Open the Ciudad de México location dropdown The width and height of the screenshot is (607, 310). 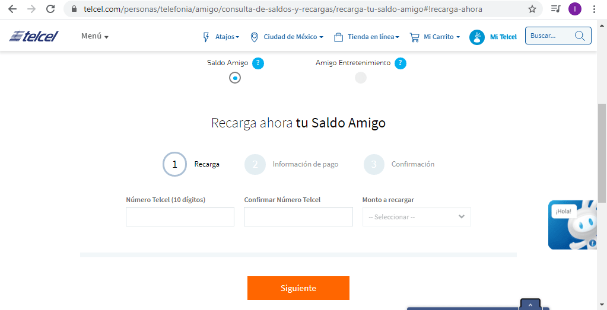click(x=293, y=37)
